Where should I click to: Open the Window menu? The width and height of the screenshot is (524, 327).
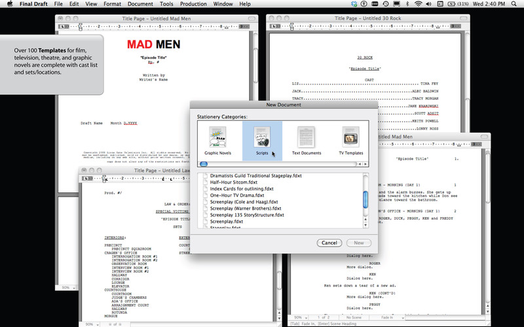[x=223, y=4]
